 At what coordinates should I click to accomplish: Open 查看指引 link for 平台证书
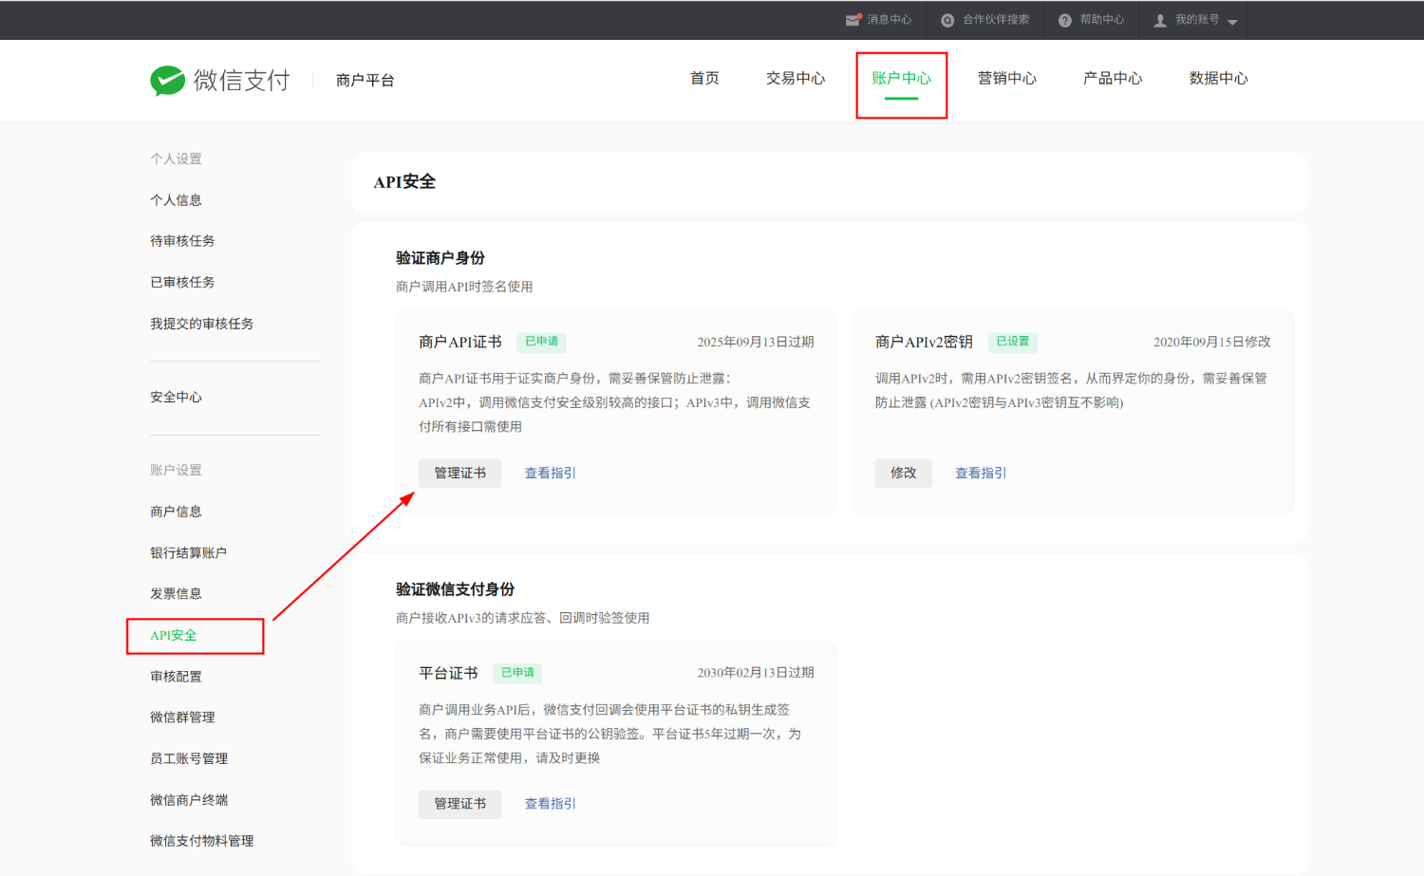pyautogui.click(x=551, y=804)
